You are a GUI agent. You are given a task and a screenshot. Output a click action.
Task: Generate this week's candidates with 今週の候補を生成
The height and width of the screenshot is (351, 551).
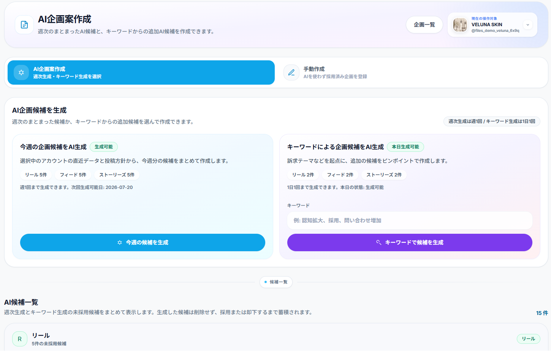pyautogui.click(x=142, y=242)
